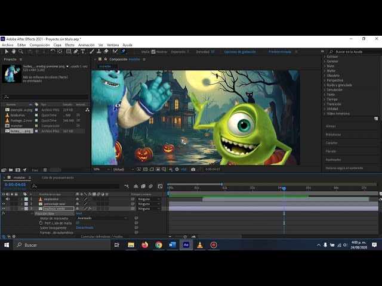Toggle the Mostrar mesh checkbox

(x=153, y=52)
